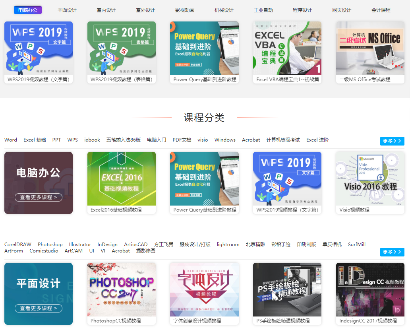The image size is (410, 332).
Task: Click 二级MS Office考试教程 title link
Action: click(x=365, y=79)
